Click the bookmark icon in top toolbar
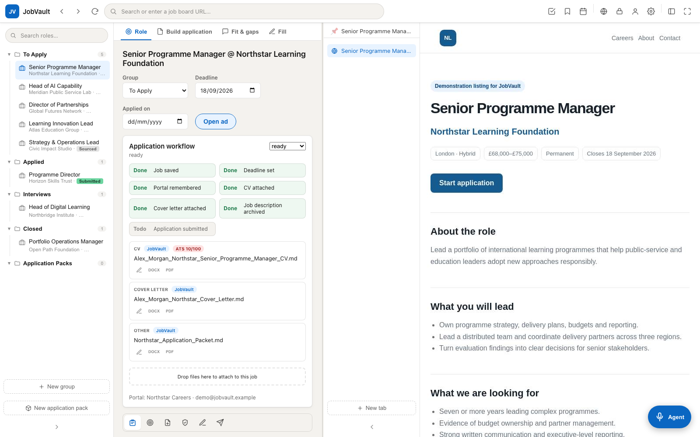Screen dimensions: 700x437 tap(567, 11)
